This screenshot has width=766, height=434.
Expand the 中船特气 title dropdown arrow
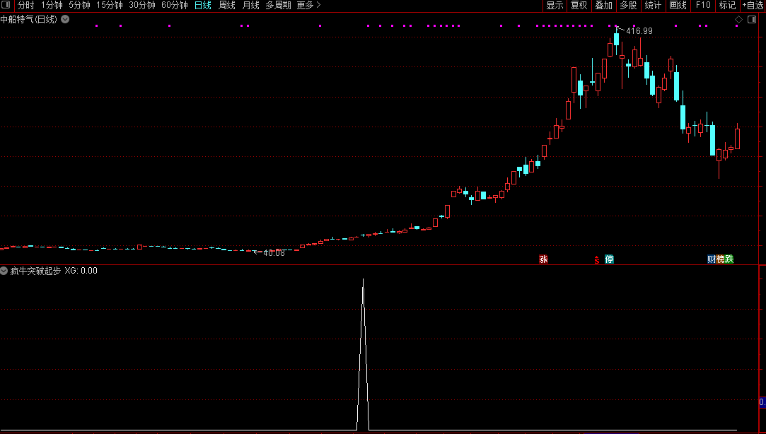tap(65, 20)
